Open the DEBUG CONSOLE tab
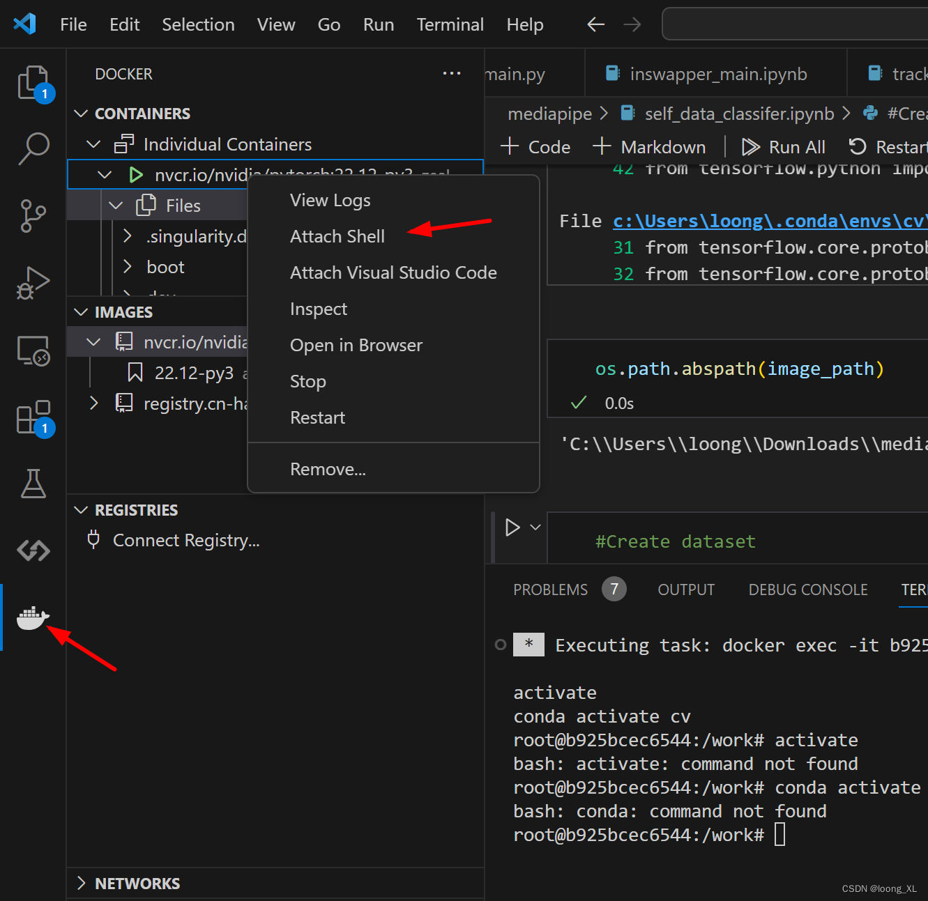Image resolution: width=928 pixels, height=901 pixels. (x=808, y=590)
